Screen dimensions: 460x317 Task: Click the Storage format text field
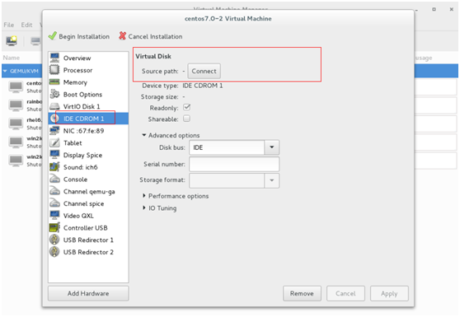(227, 180)
